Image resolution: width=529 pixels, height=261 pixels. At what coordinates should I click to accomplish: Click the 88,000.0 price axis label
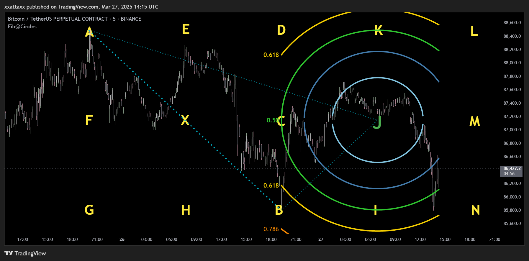[512, 63]
